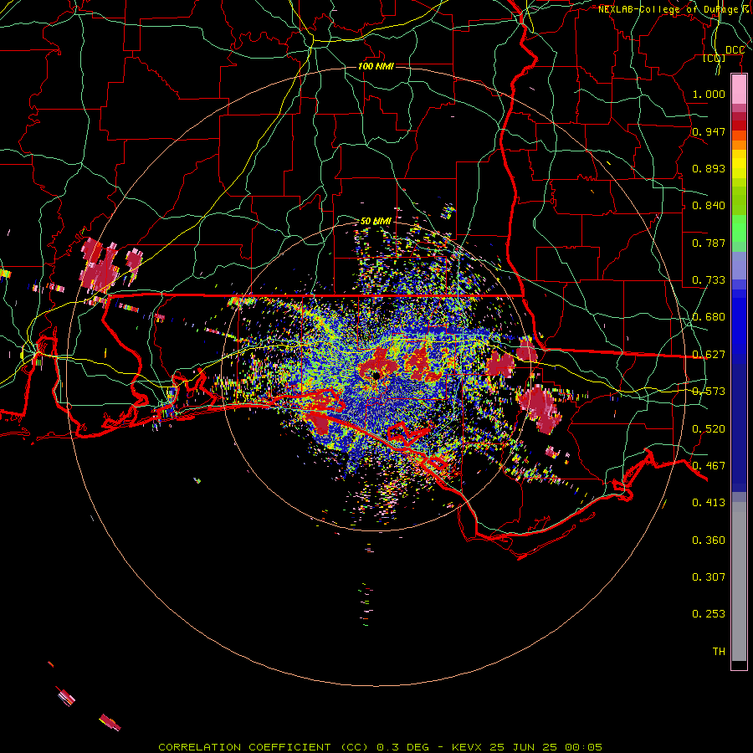The width and height of the screenshot is (753, 753).
Task: Select the 0.467 scale value
Action: 709,466
